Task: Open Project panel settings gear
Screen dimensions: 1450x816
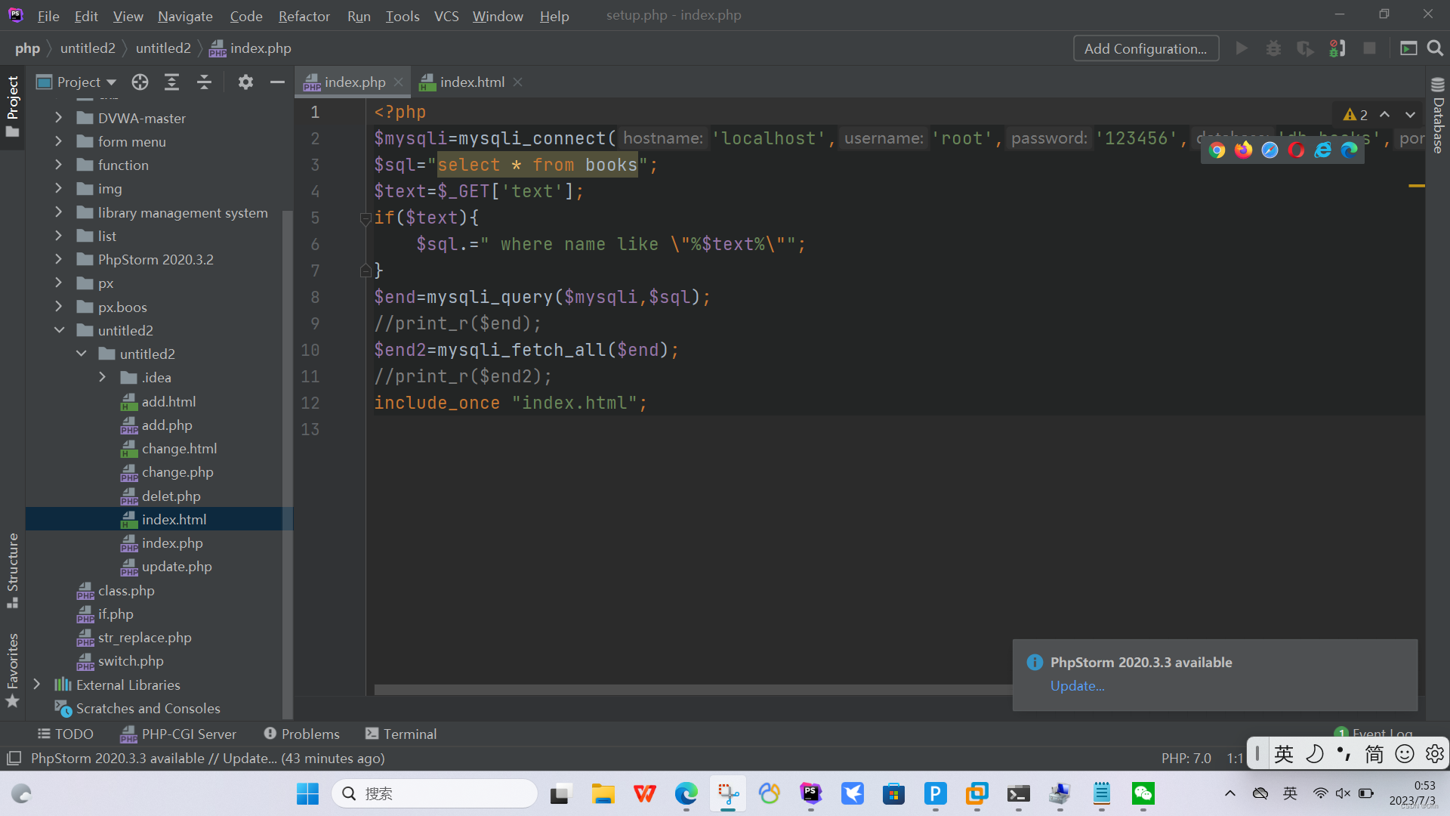Action: point(245,82)
